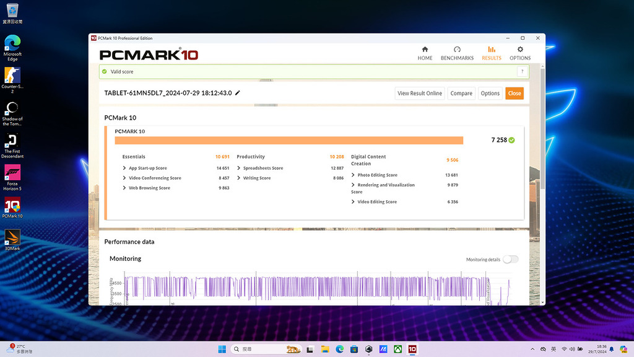Click the Windows Start button
The width and height of the screenshot is (634, 357).
pyautogui.click(x=222, y=349)
